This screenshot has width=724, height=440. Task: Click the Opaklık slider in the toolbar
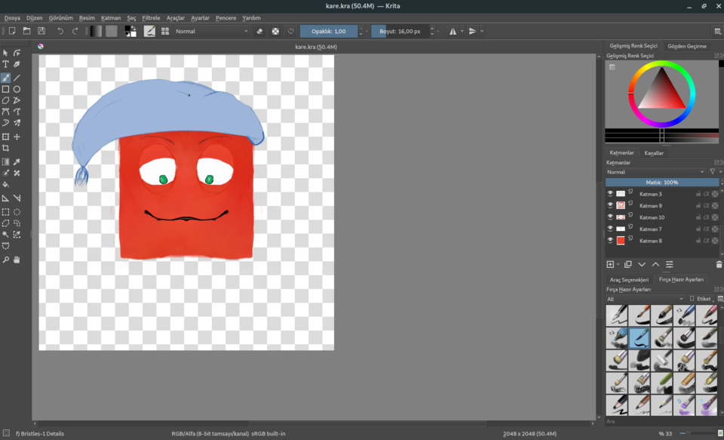328,31
